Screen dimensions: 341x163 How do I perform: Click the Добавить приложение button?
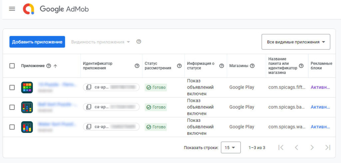click(x=37, y=42)
